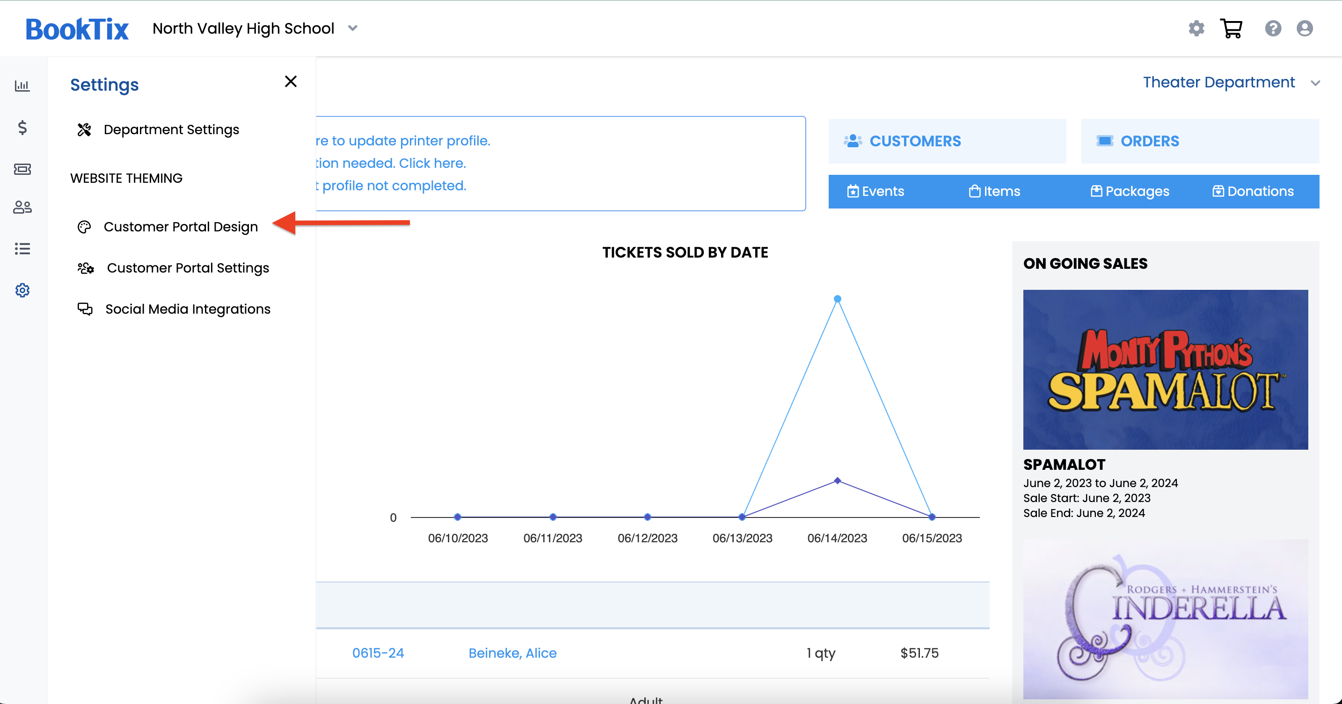Click the North Valley High School name
This screenshot has width=1342, height=704.
243,28
